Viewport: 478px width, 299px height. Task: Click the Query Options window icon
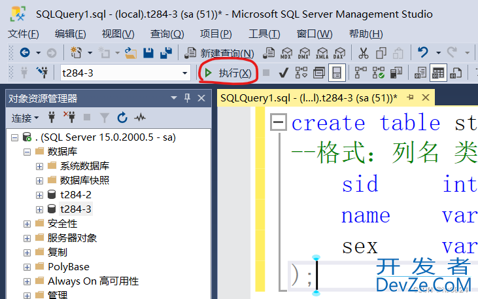click(x=319, y=73)
